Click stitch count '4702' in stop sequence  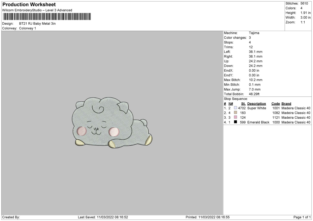(242, 108)
